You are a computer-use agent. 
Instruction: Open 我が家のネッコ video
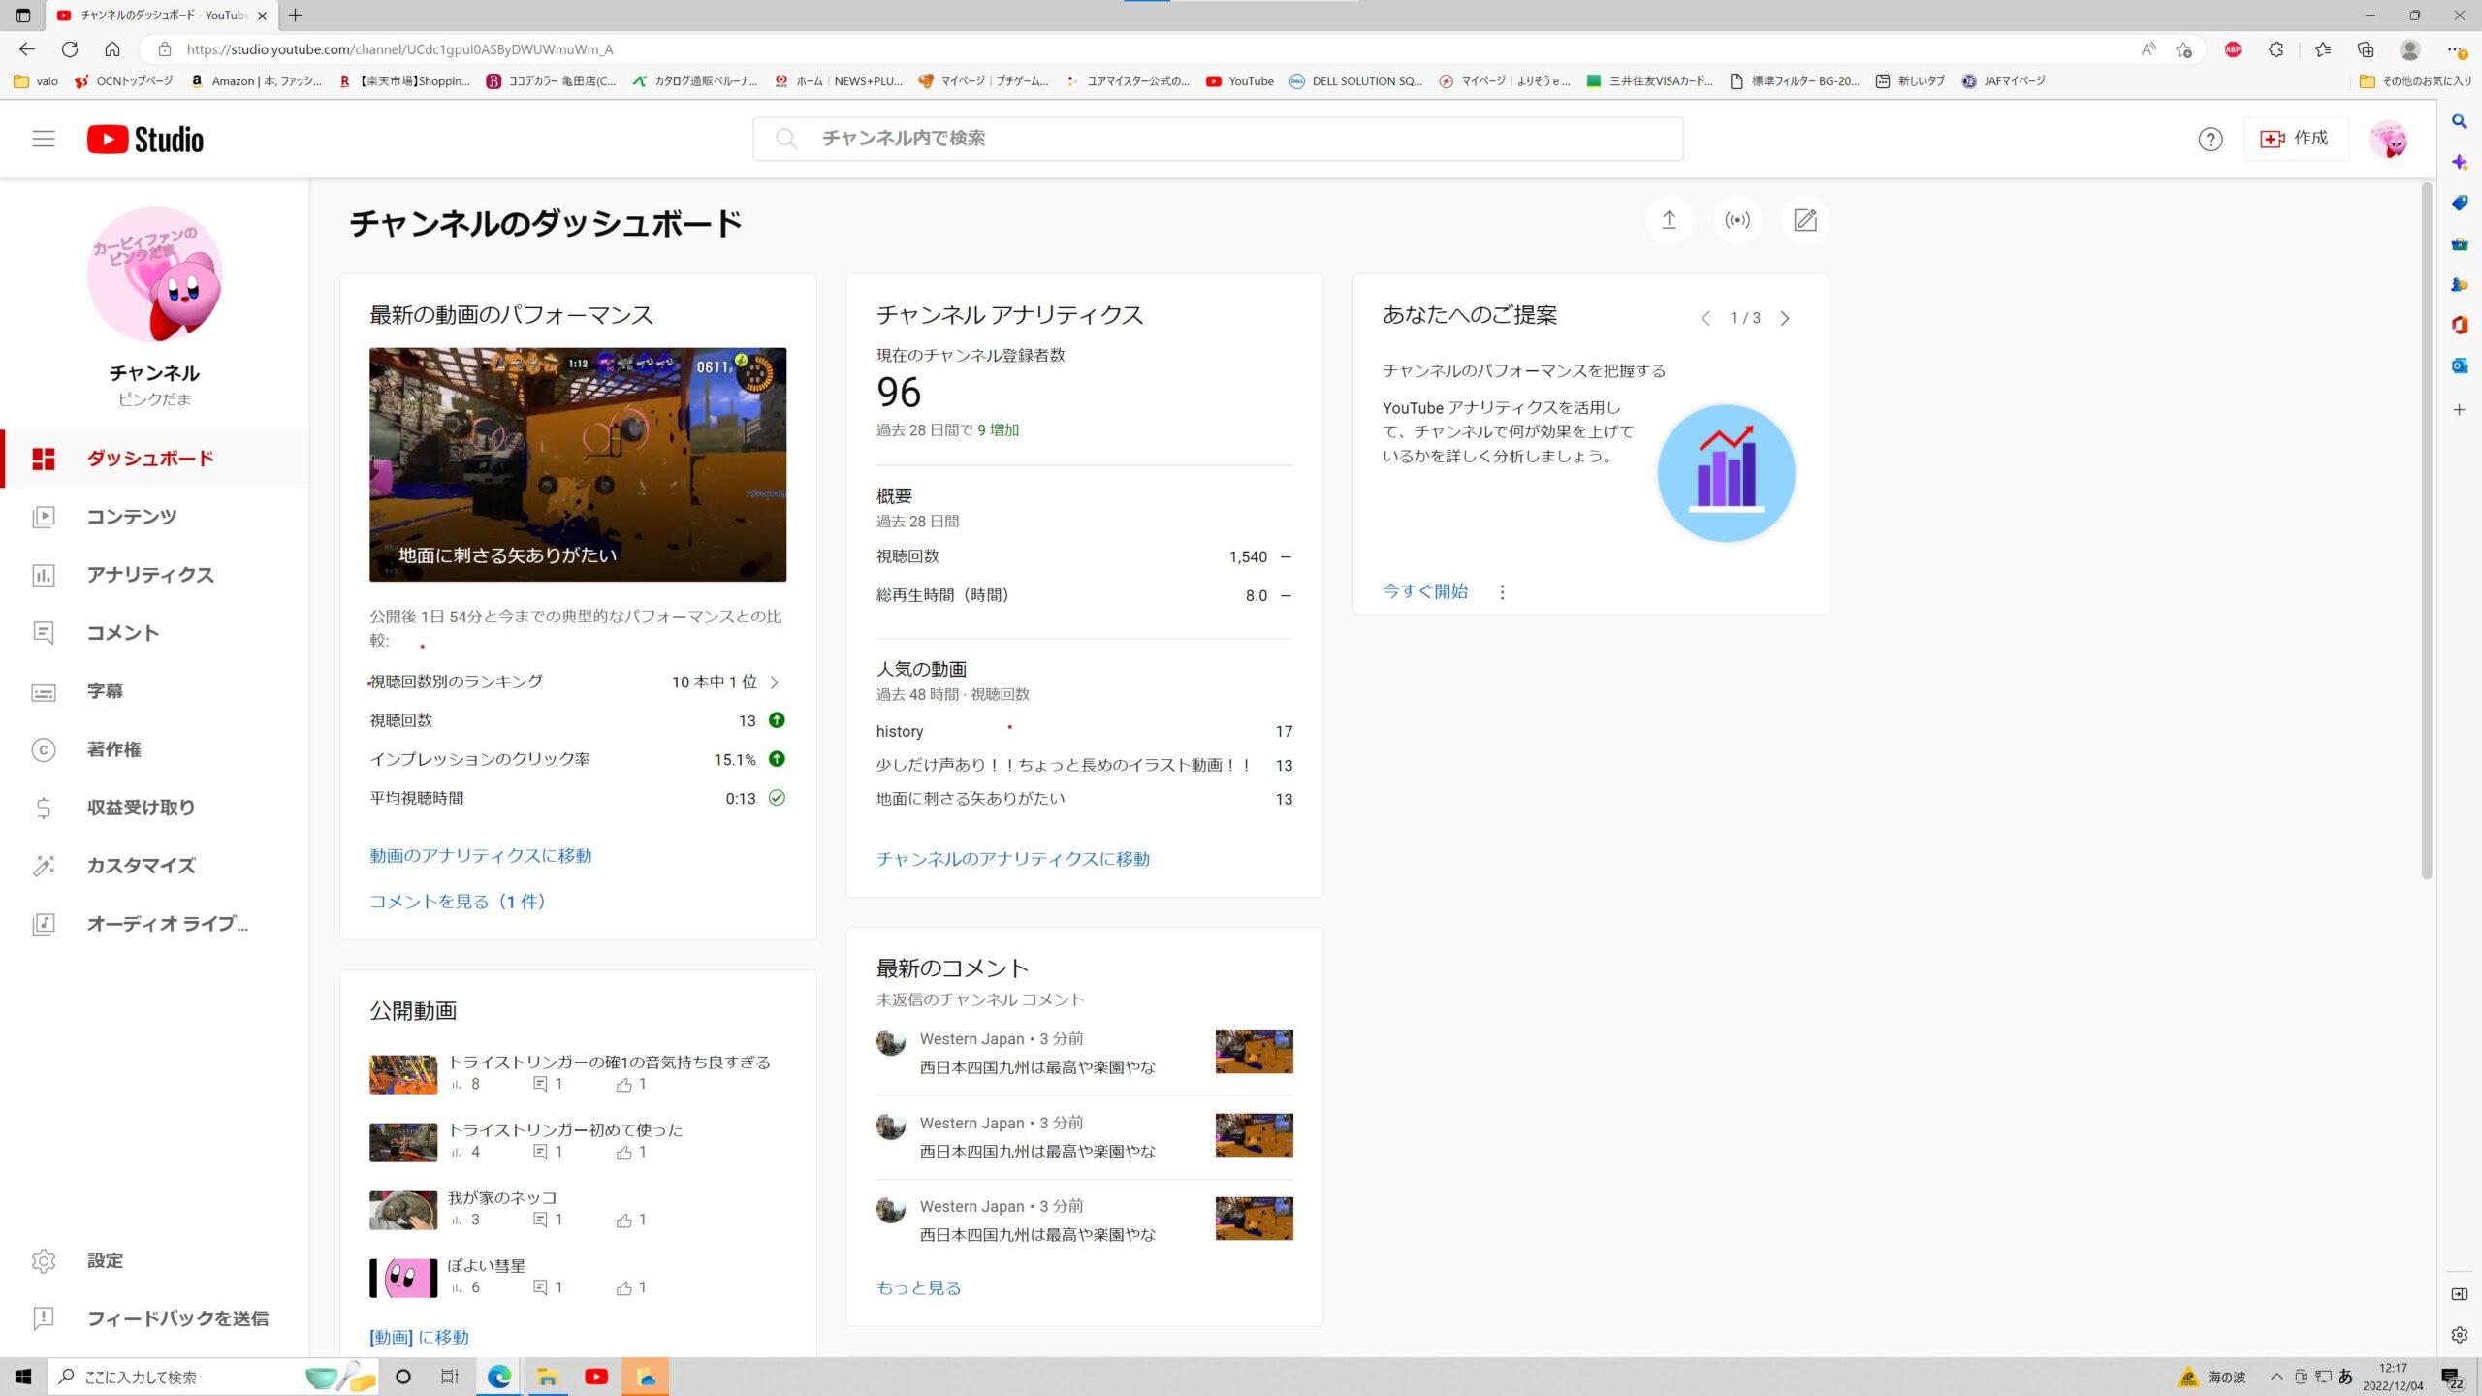(502, 1198)
